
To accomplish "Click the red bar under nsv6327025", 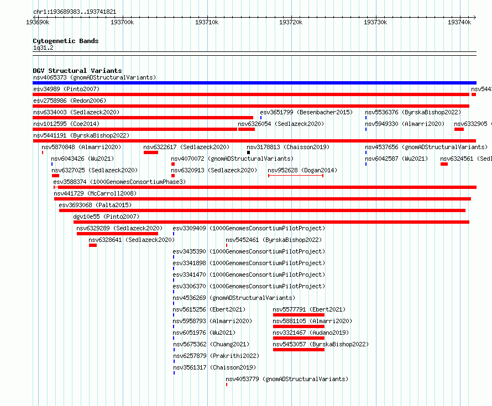I will pos(55,176).
